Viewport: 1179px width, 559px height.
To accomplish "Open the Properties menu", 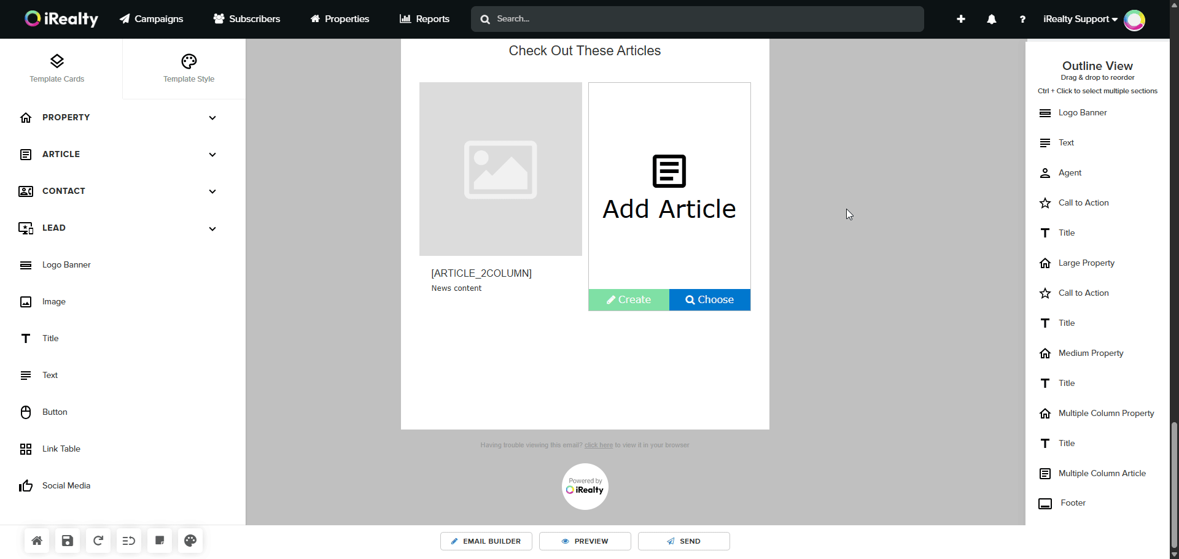I will (x=340, y=19).
